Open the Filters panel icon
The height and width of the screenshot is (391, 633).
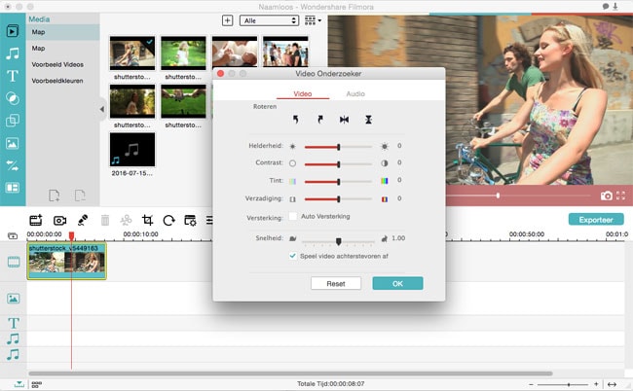point(12,98)
